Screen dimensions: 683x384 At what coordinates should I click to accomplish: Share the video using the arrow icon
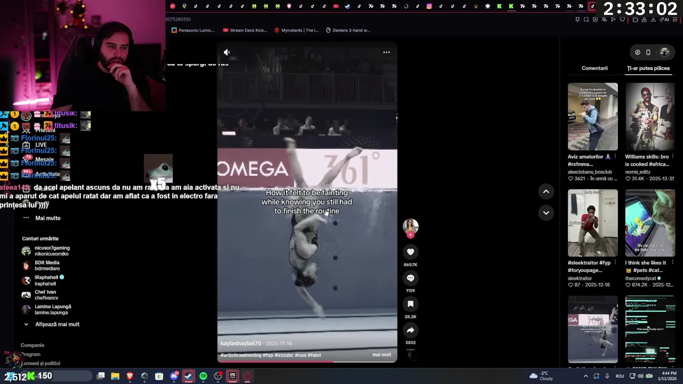click(410, 330)
